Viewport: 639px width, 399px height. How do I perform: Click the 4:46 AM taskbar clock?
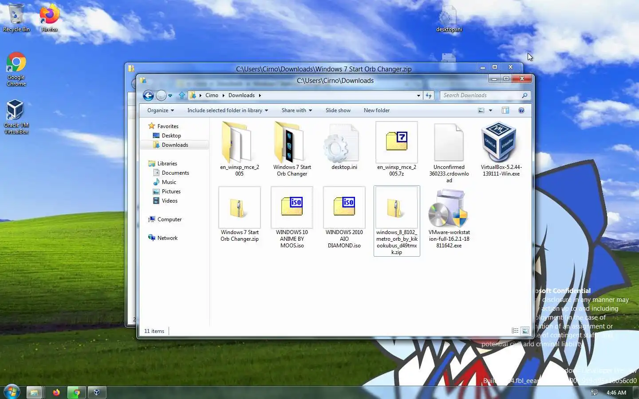616,393
